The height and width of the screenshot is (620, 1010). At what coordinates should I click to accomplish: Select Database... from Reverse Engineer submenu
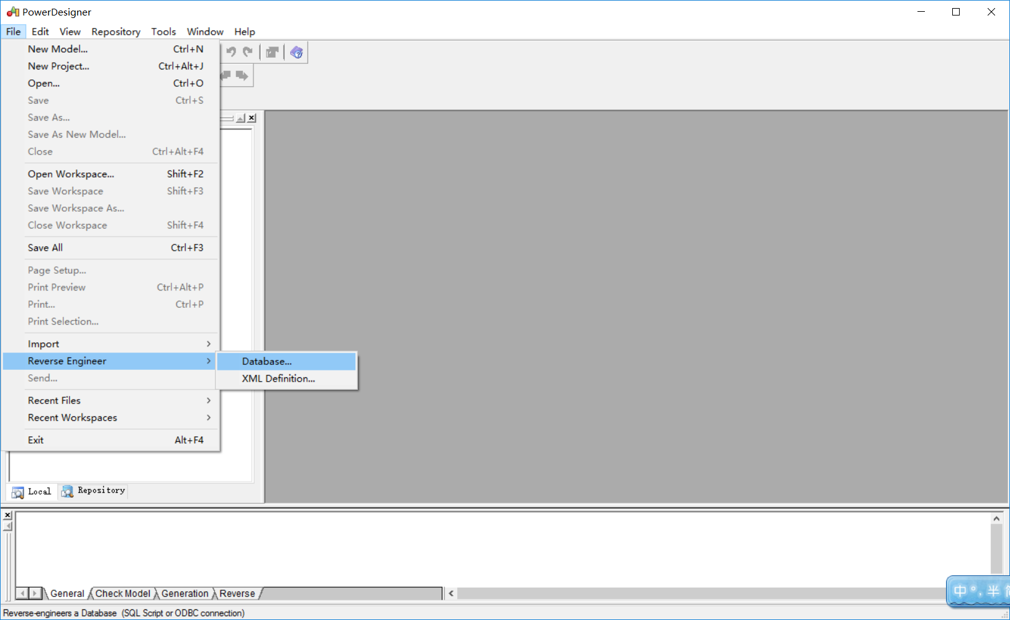coord(267,361)
